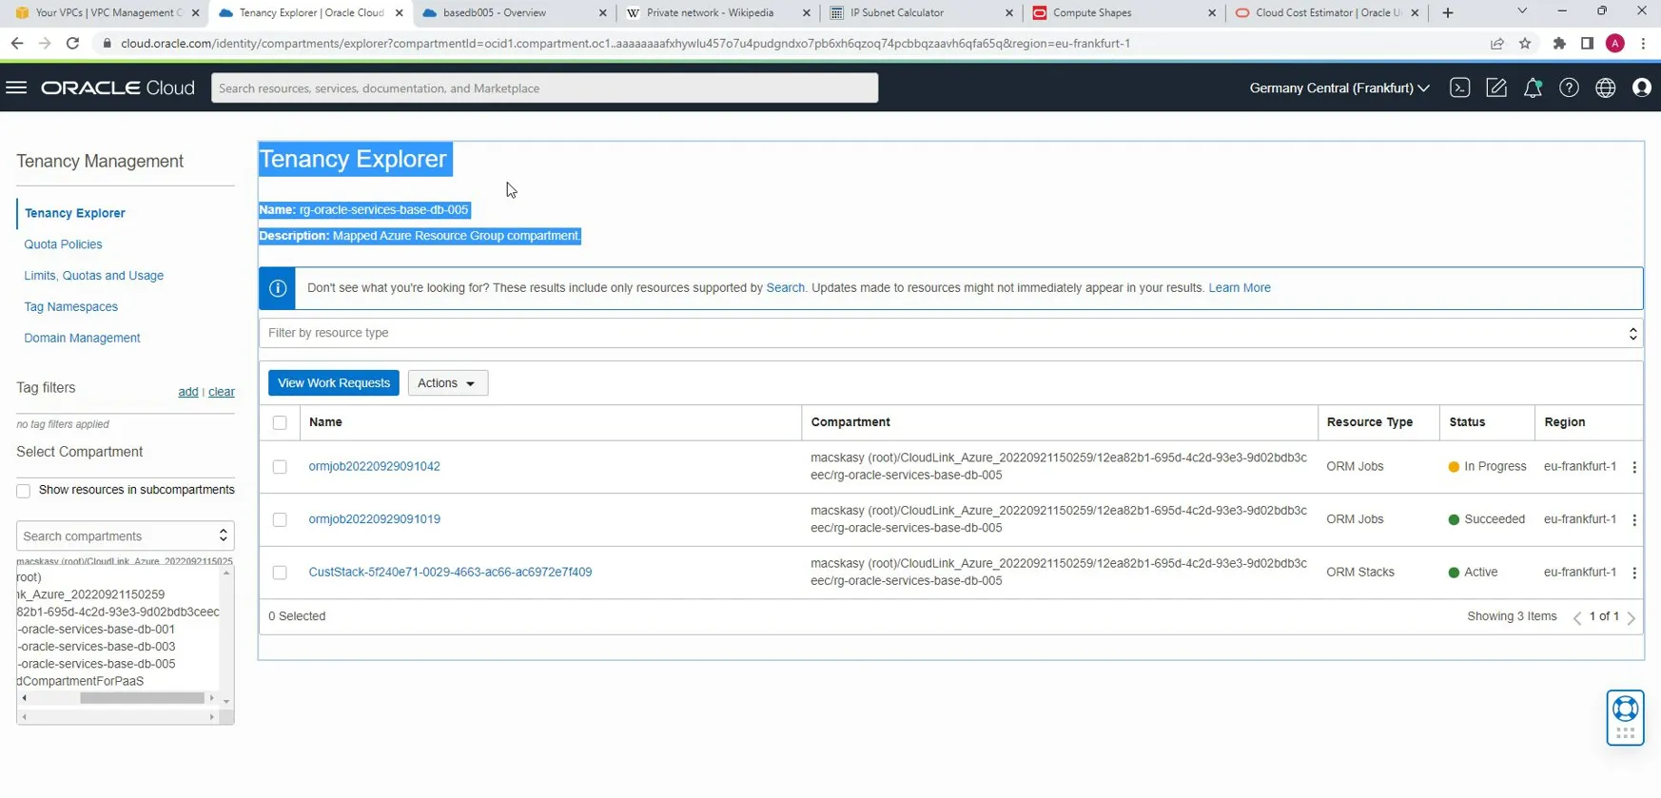1661x798 pixels.
Task: Switch to the IP Subnet Calculator tab
Action: 920,12
